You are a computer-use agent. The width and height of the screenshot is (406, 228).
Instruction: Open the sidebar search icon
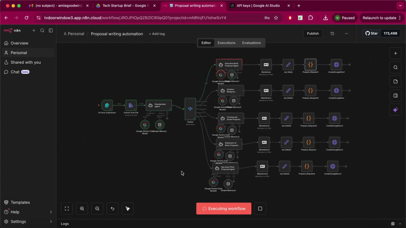(x=42, y=30)
